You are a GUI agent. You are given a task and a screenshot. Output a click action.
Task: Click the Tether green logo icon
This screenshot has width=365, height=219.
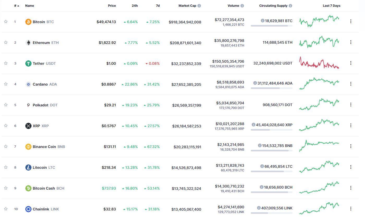[28, 63]
